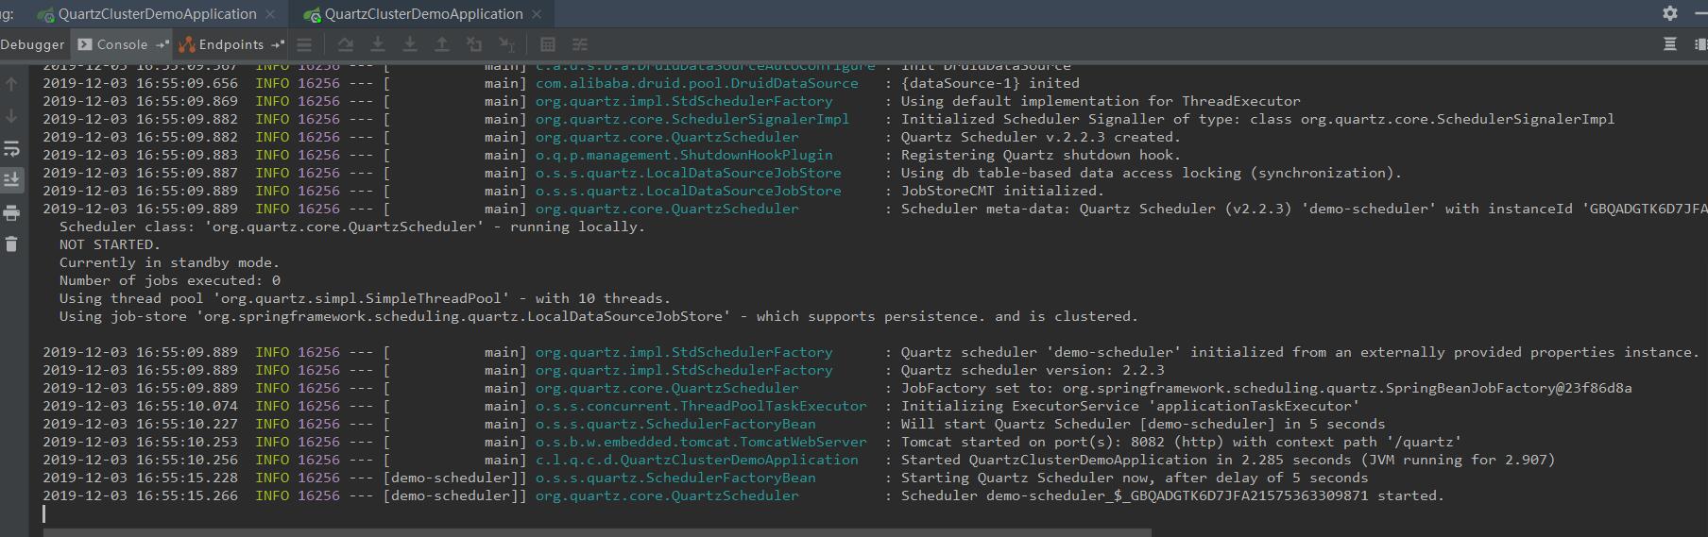Clear console with trash icon
This screenshot has width=1708, height=537.
coord(11,244)
